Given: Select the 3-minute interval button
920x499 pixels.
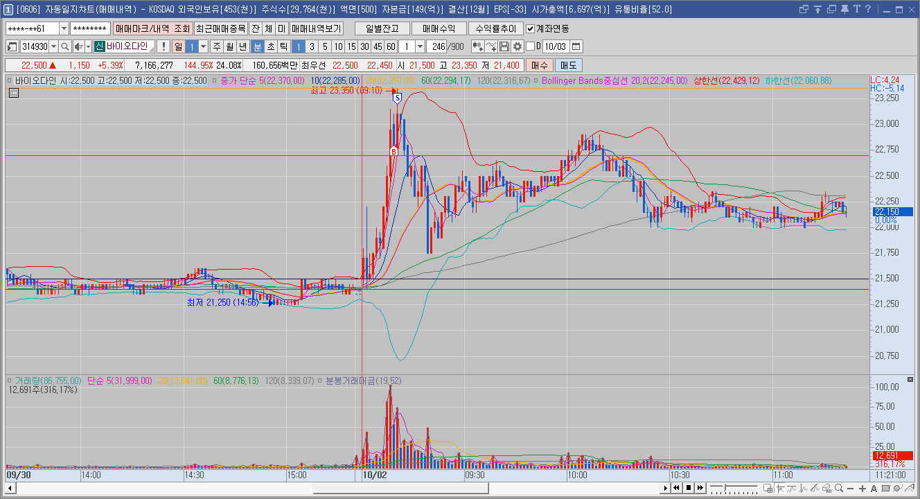Looking at the screenshot, I should point(311,46).
